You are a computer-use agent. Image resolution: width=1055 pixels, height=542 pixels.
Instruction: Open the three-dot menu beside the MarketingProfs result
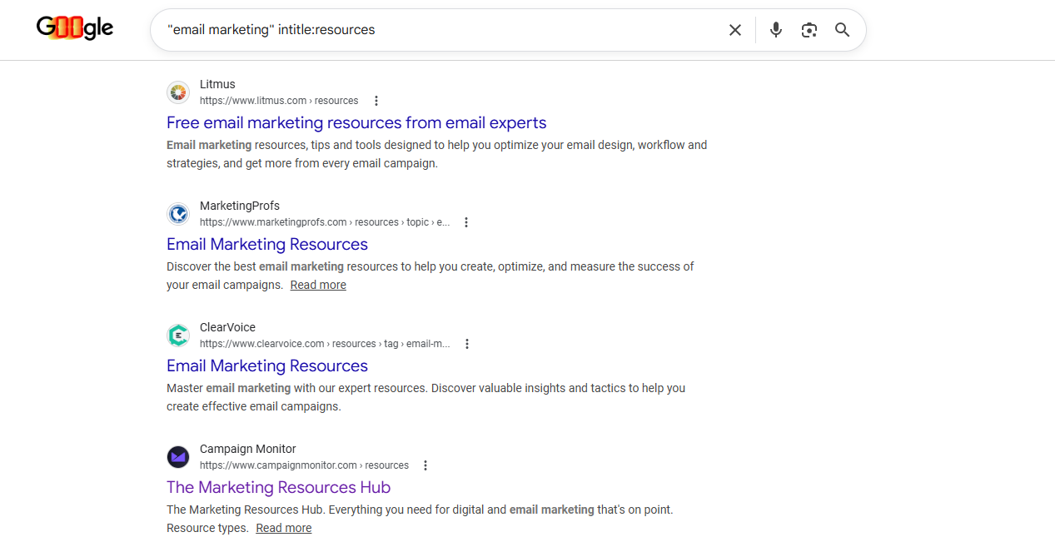[466, 222]
